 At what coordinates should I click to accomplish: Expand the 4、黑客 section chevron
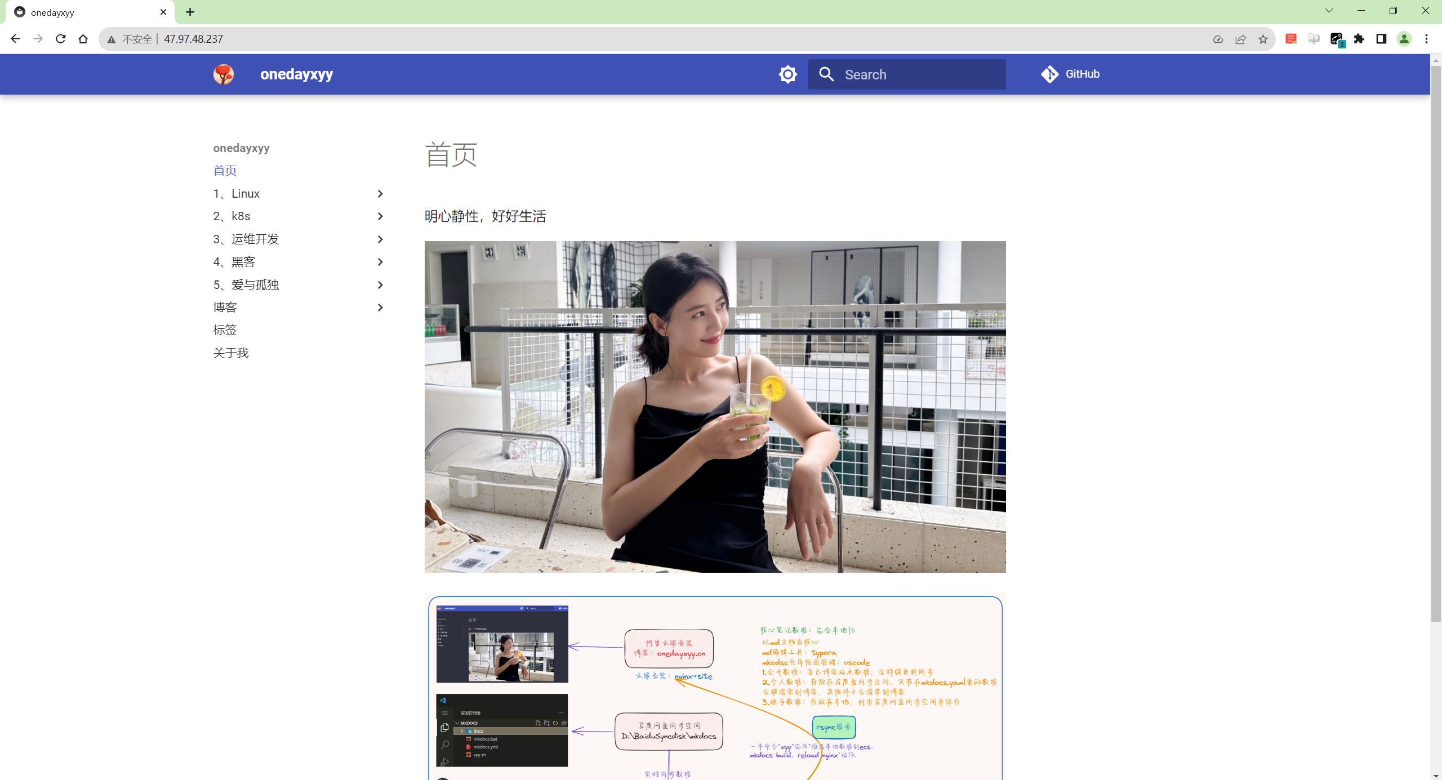coord(380,262)
